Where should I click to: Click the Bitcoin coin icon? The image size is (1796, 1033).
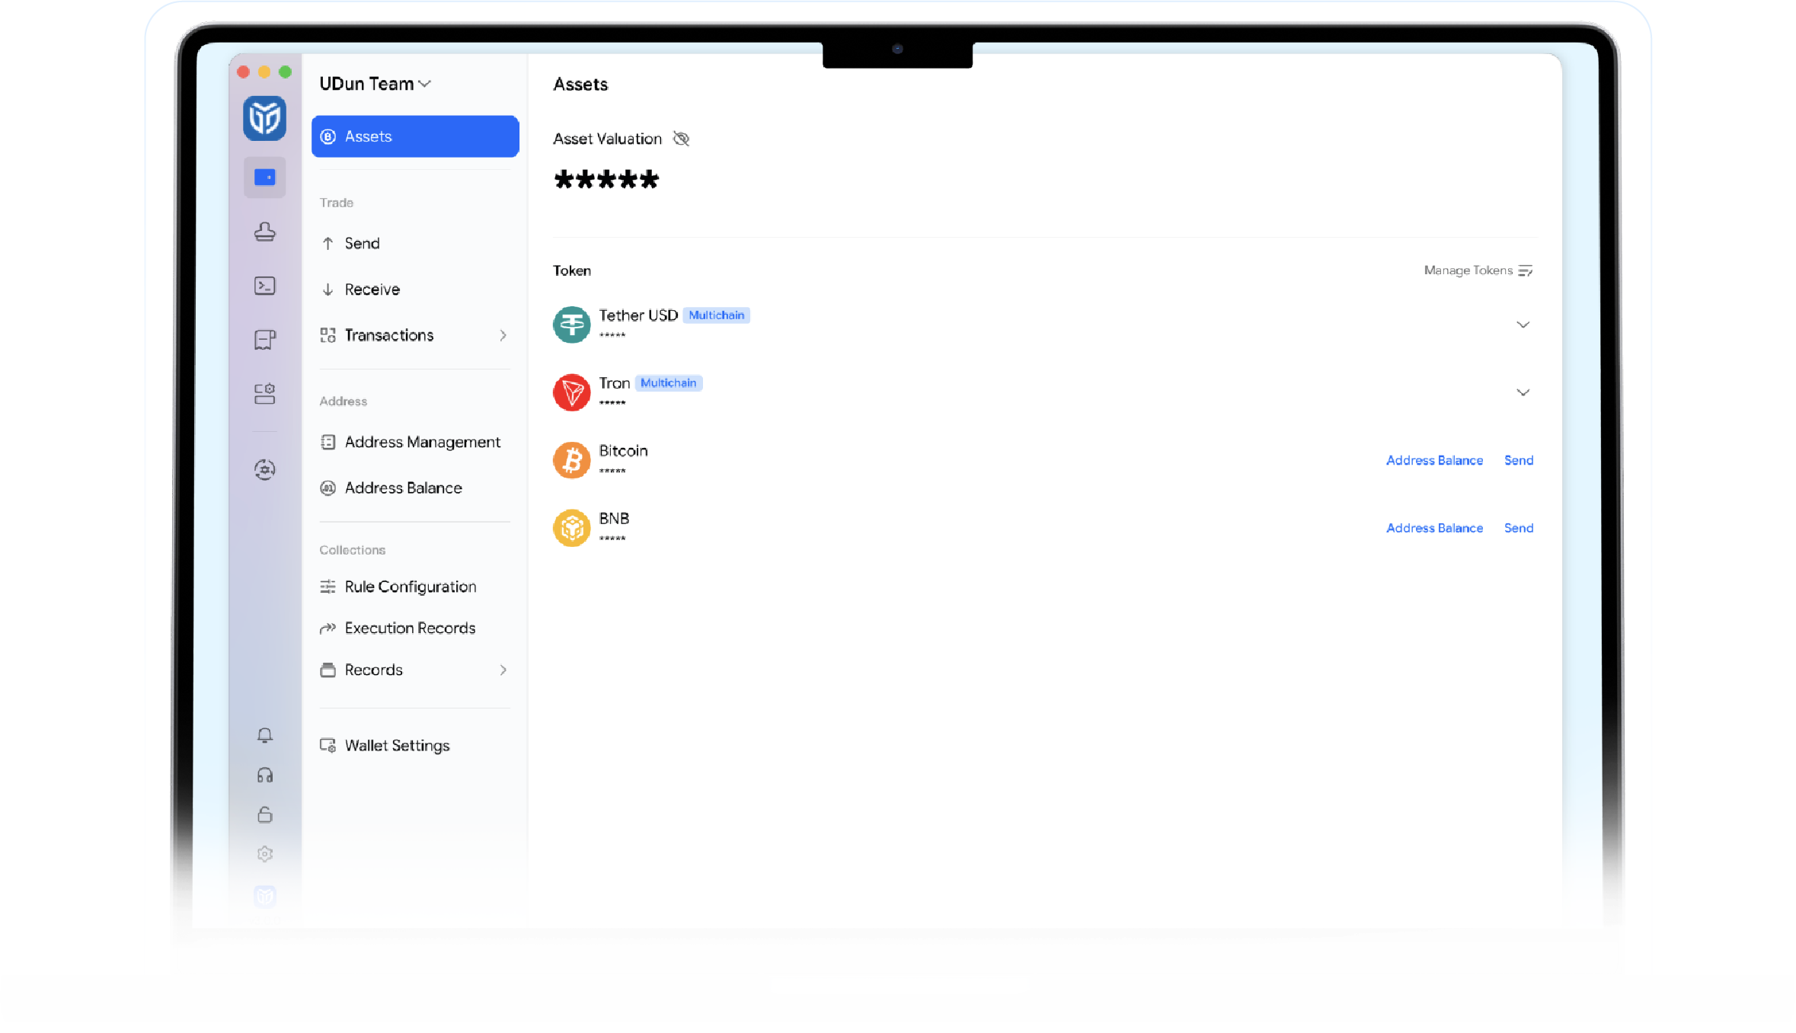click(x=571, y=460)
